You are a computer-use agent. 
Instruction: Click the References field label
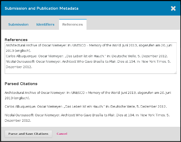click(16, 40)
